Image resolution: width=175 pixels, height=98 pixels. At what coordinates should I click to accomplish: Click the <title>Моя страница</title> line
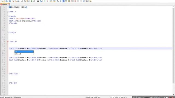click(25, 21)
